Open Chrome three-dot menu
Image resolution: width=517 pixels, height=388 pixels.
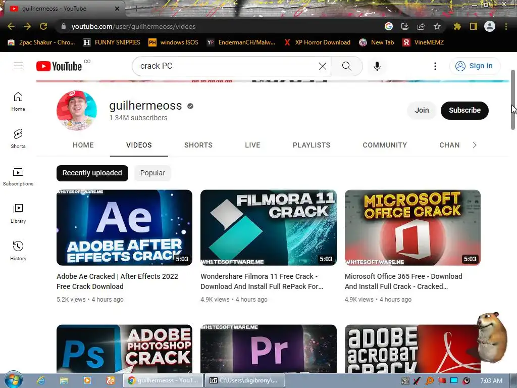click(x=506, y=26)
